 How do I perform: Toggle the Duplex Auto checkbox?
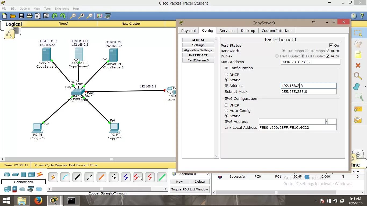[x=328, y=56]
